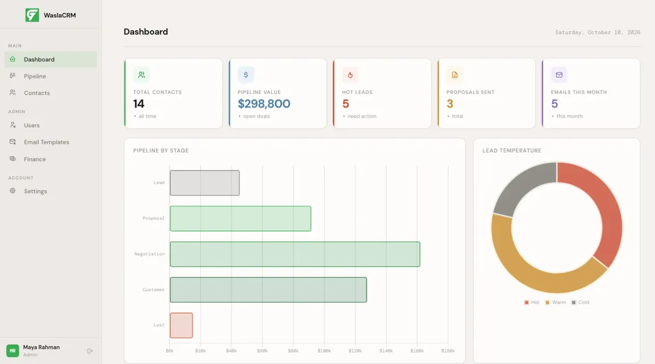This screenshot has width=655, height=364.
Task: Click the Dashboard page heading
Action: tap(146, 32)
